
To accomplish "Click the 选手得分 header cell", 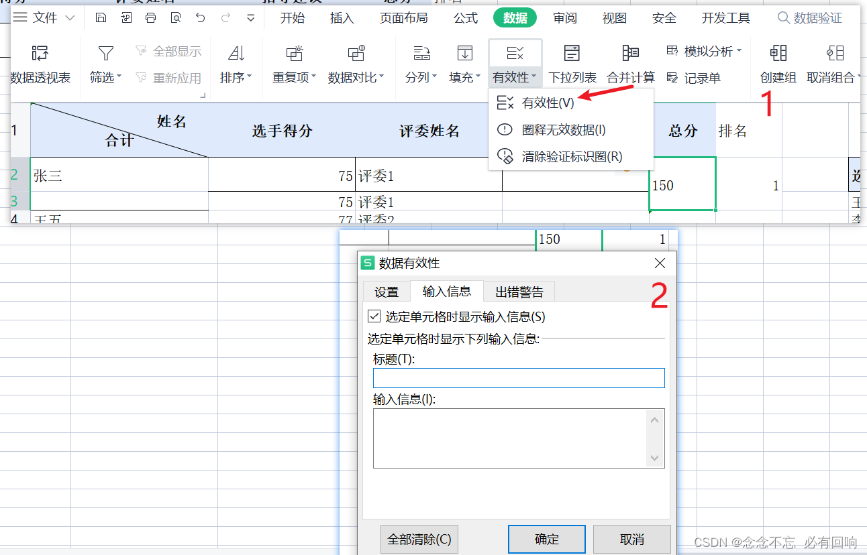I will click(x=282, y=131).
